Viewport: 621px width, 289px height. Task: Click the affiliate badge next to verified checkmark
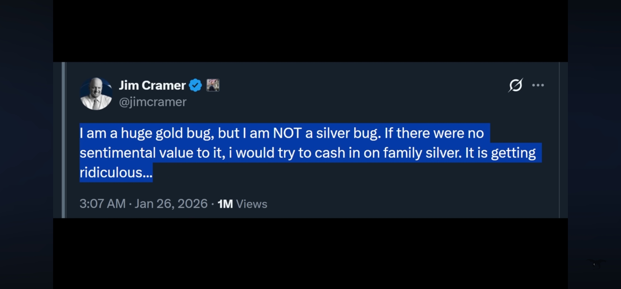click(x=213, y=85)
